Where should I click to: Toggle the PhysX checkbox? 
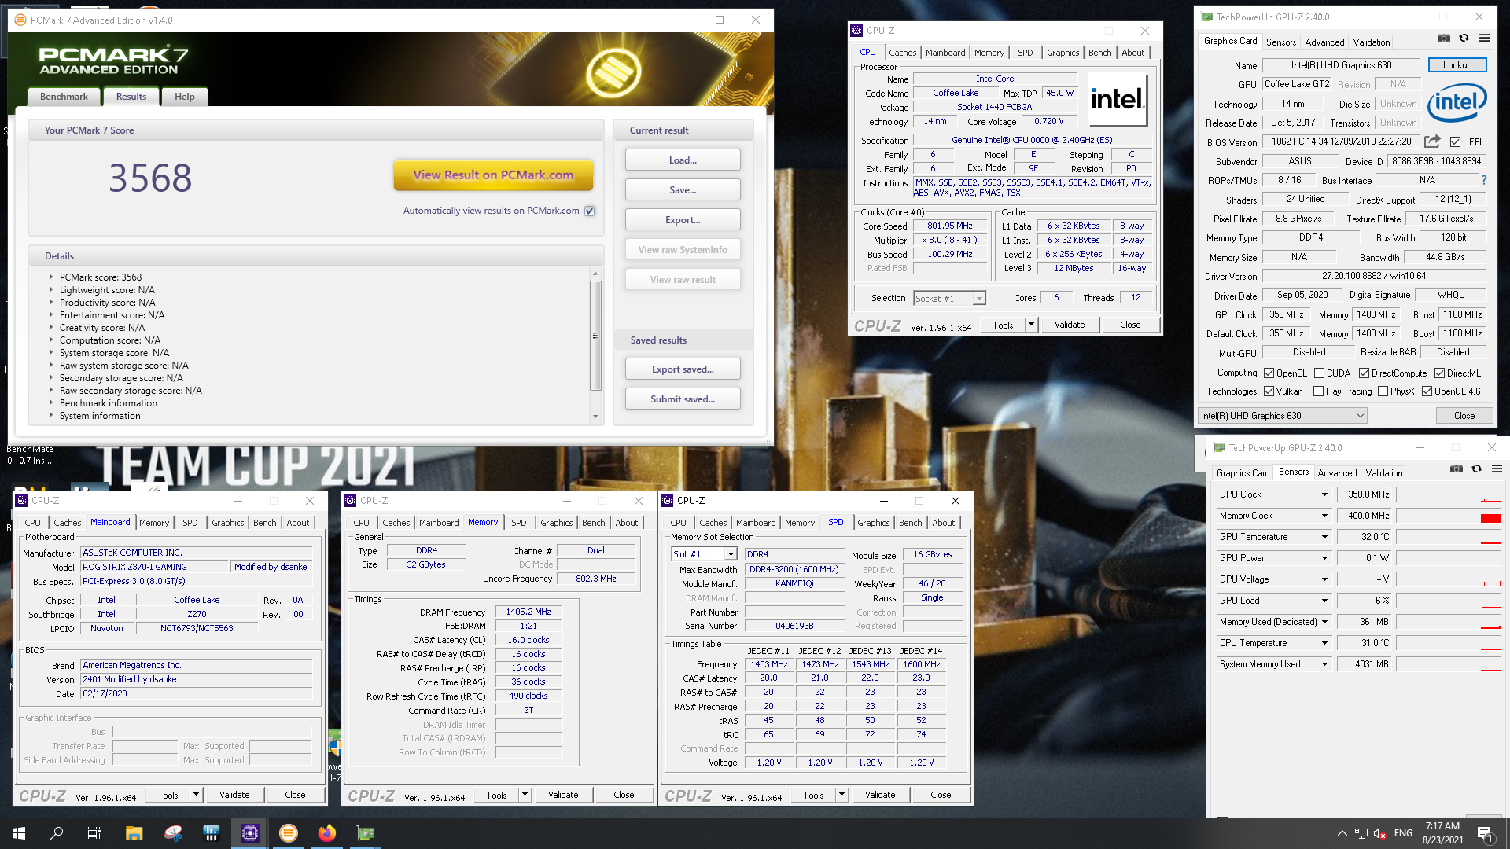pyautogui.click(x=1383, y=391)
